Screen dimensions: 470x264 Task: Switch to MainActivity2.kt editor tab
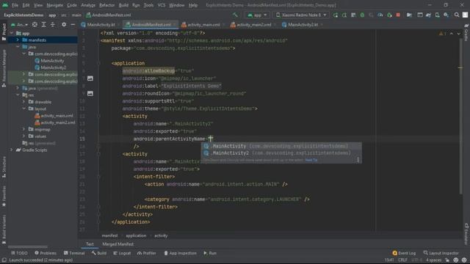tap(303, 24)
